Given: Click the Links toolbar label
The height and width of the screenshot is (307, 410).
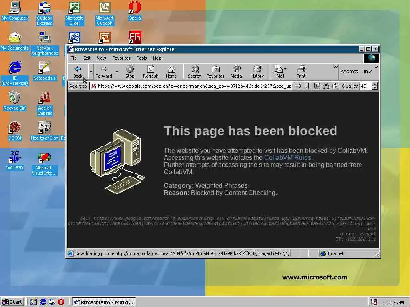Looking at the screenshot, I should [367, 71].
